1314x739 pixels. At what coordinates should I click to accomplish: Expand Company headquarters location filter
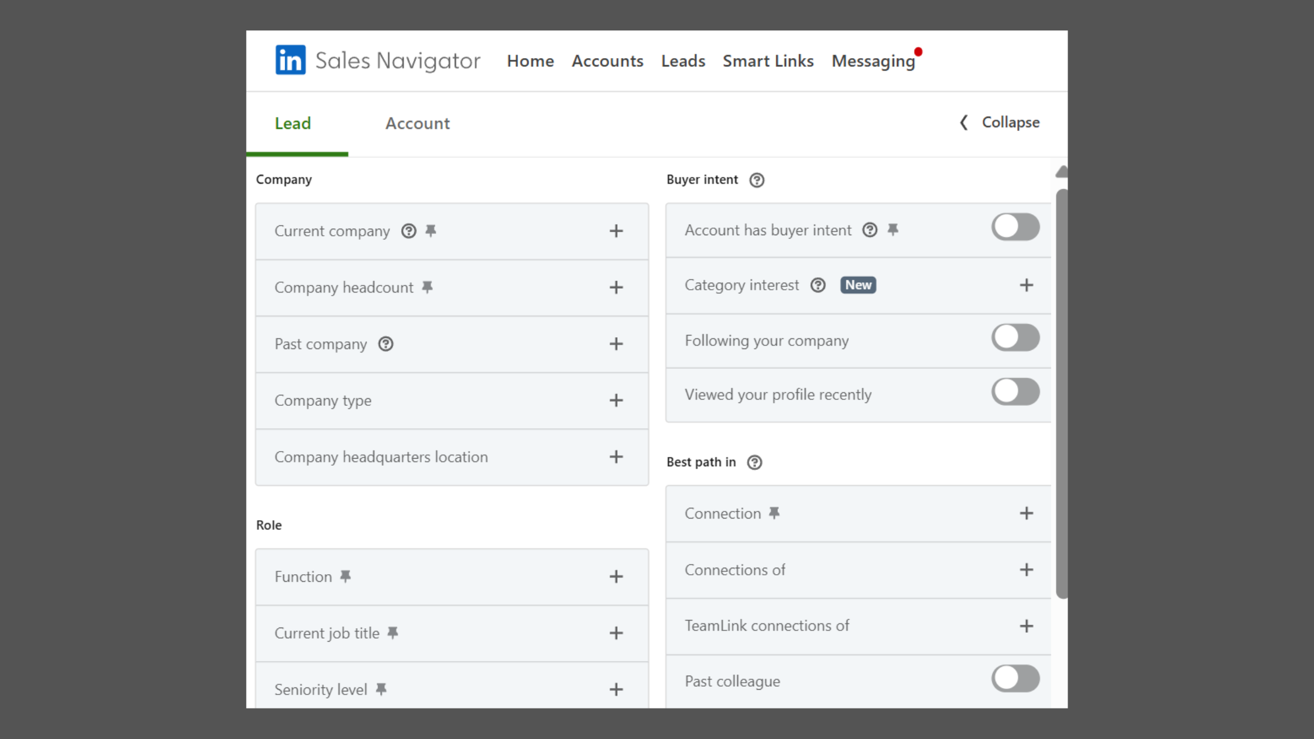pyautogui.click(x=616, y=457)
